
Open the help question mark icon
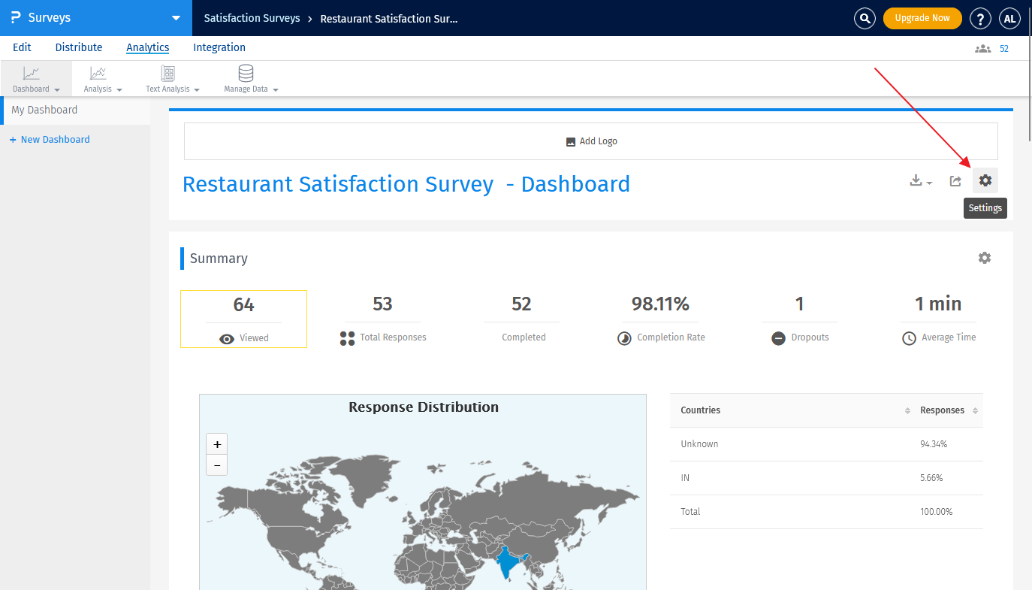coord(980,18)
